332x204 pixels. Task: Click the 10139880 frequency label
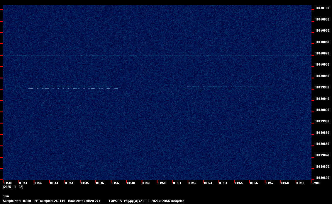pyautogui.click(x=322, y=133)
